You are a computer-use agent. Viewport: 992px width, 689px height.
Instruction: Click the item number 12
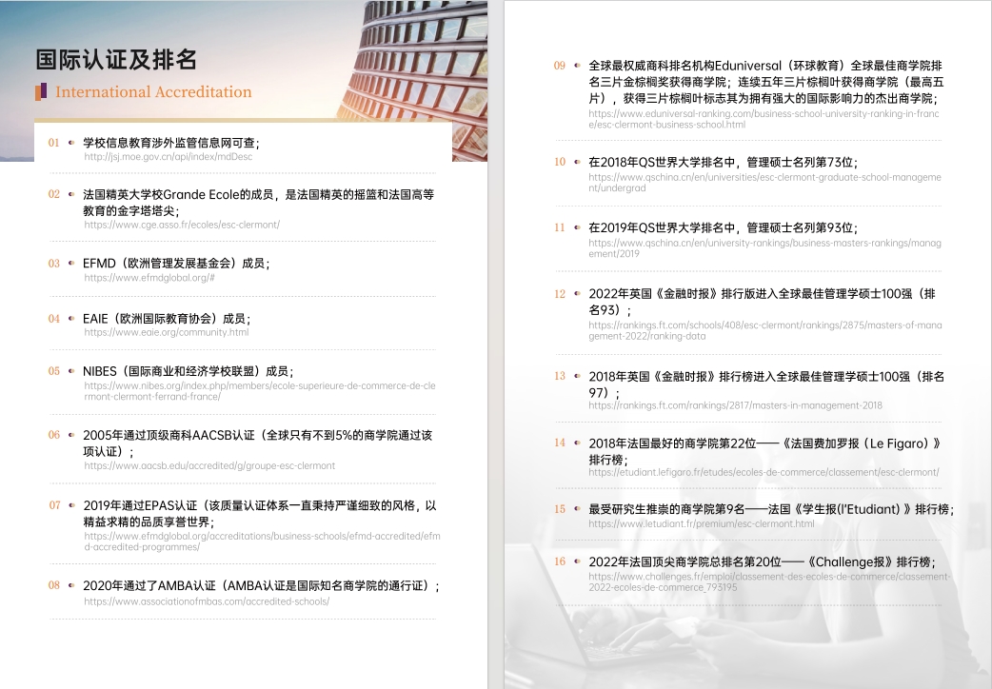click(x=559, y=294)
